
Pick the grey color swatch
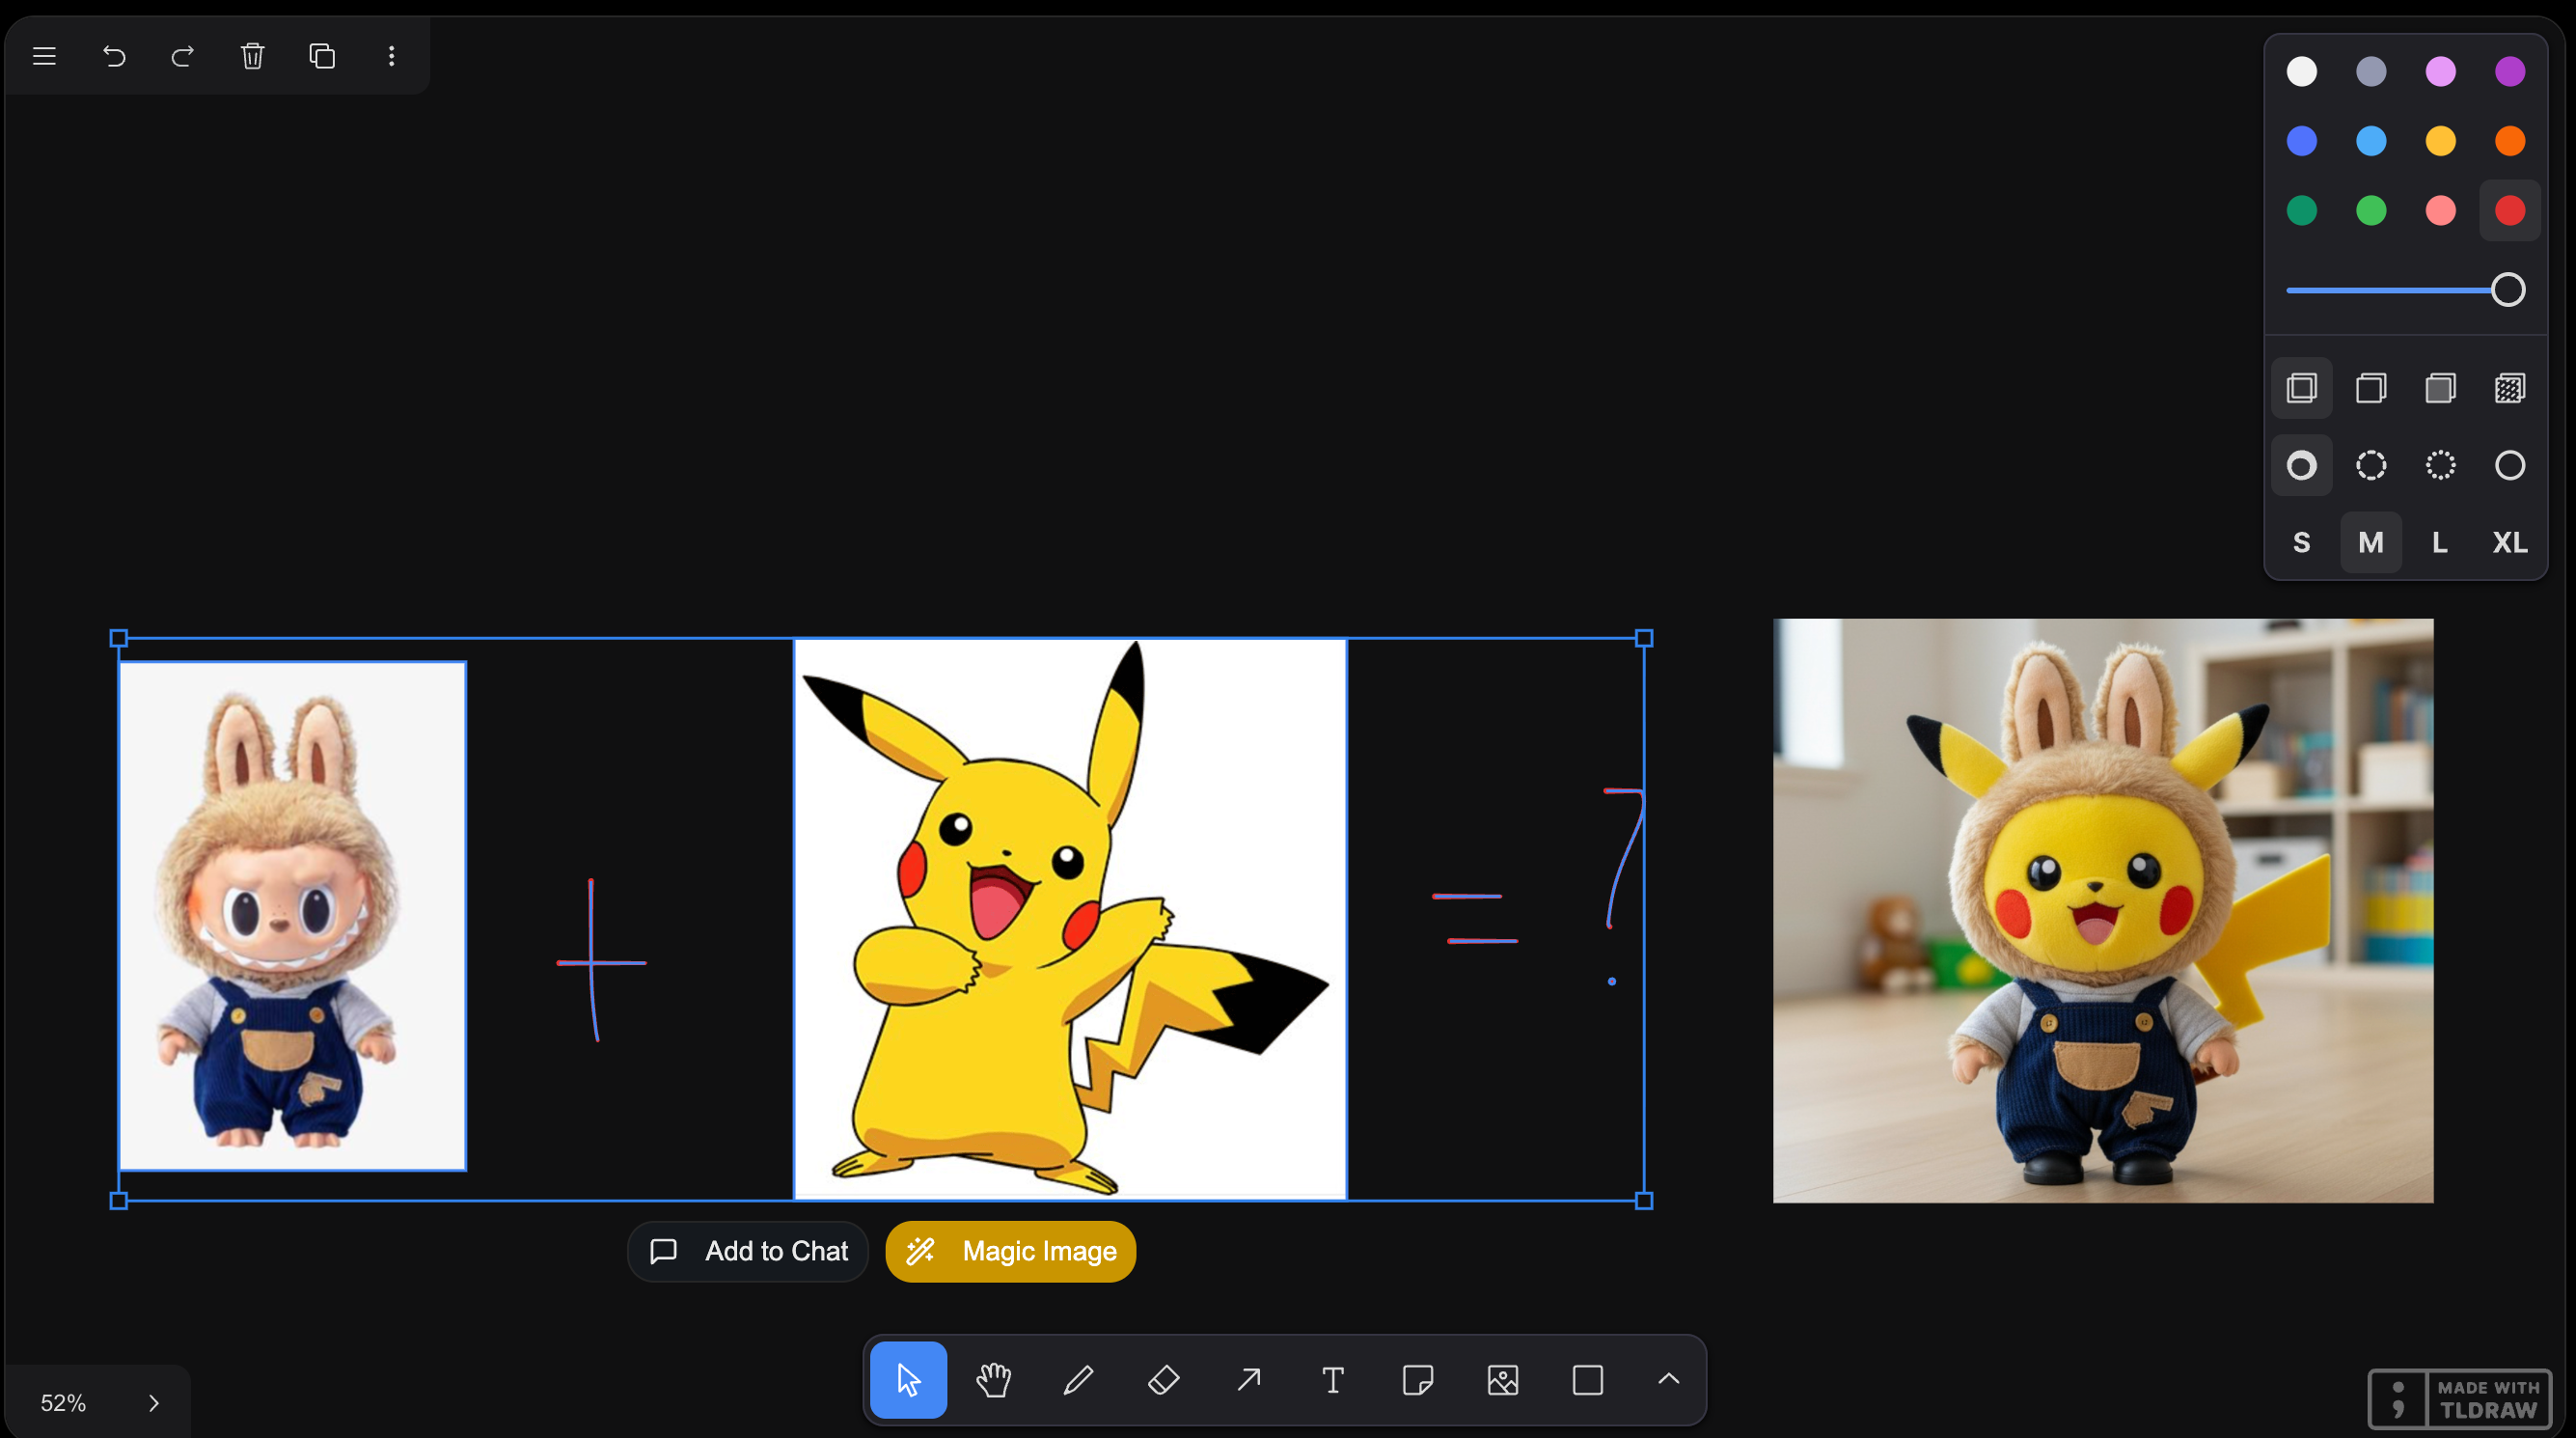(2371, 72)
